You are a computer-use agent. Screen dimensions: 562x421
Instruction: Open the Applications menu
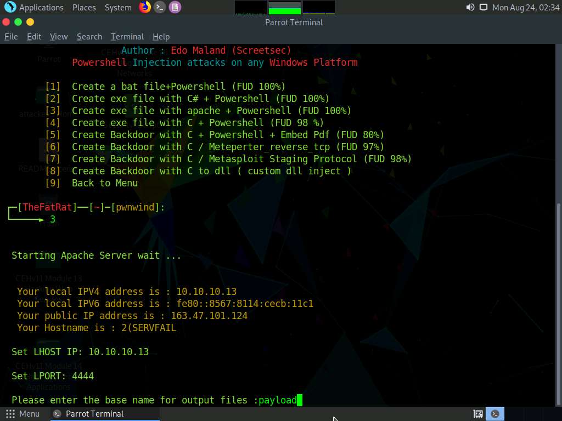pyautogui.click(x=41, y=8)
